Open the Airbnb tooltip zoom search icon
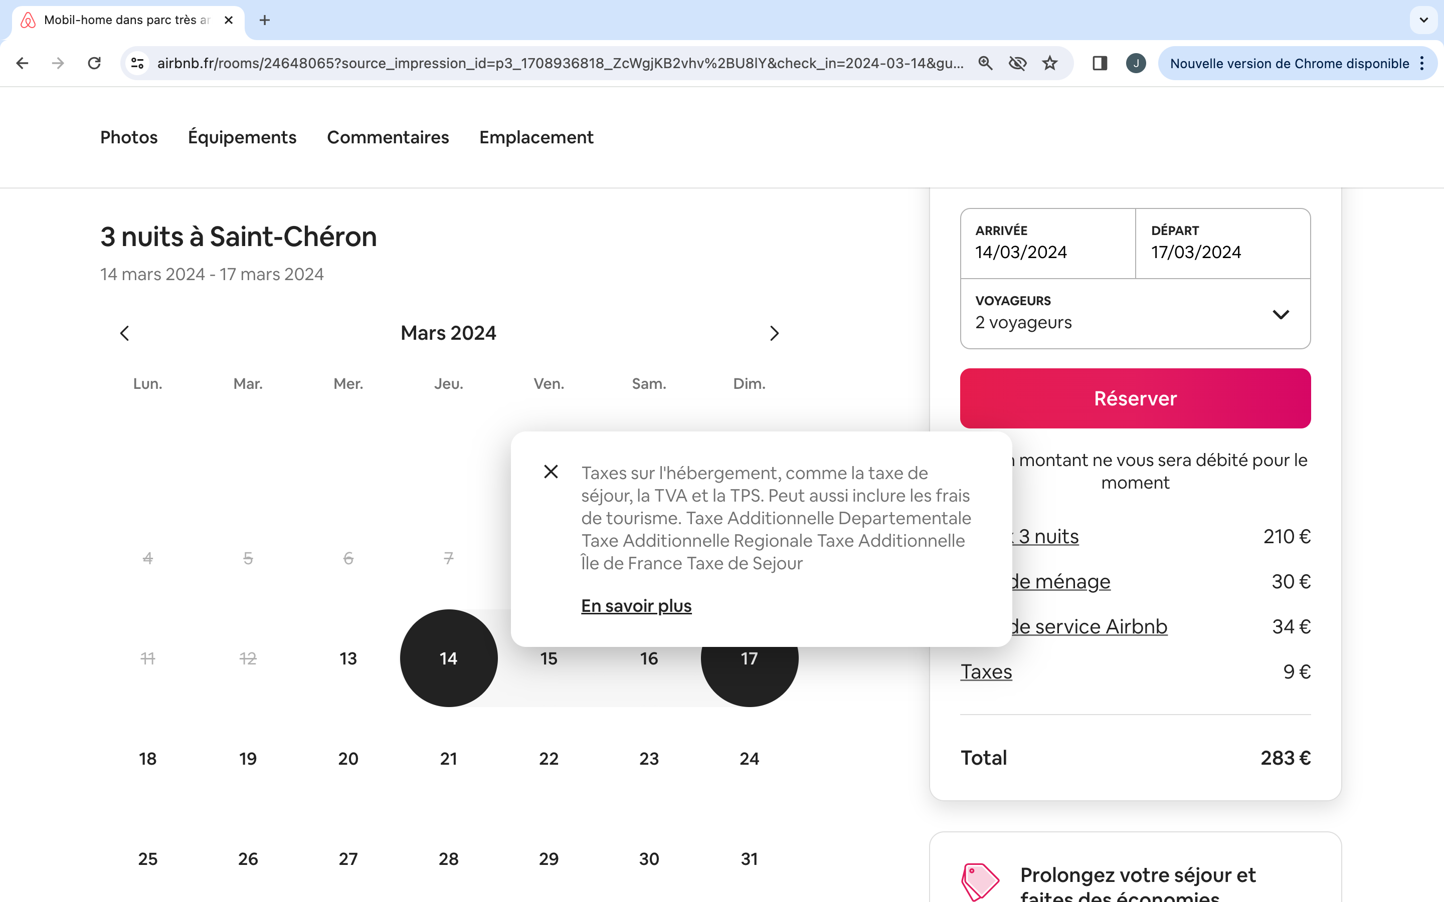 986,63
